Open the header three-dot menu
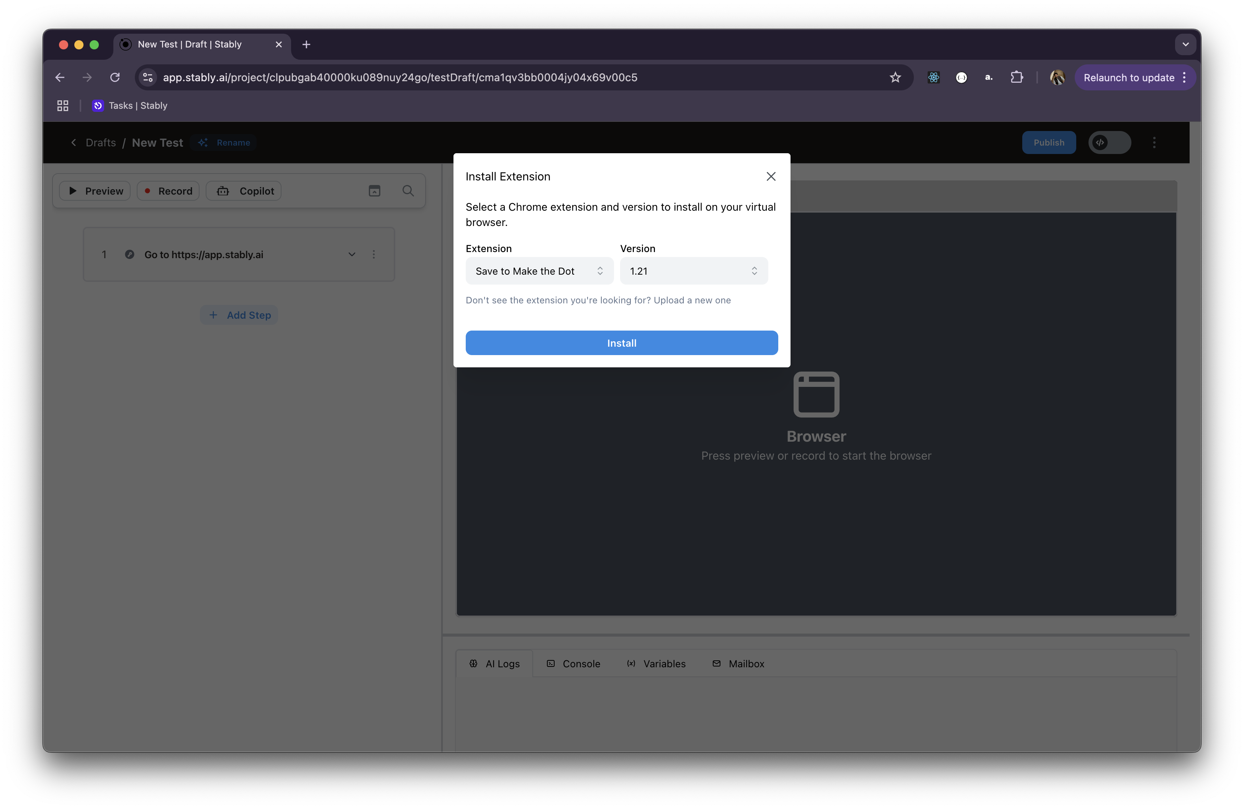 coord(1155,142)
